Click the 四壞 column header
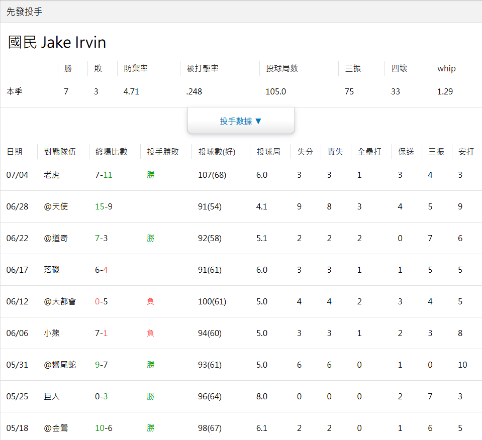482x440 pixels. [x=399, y=68]
